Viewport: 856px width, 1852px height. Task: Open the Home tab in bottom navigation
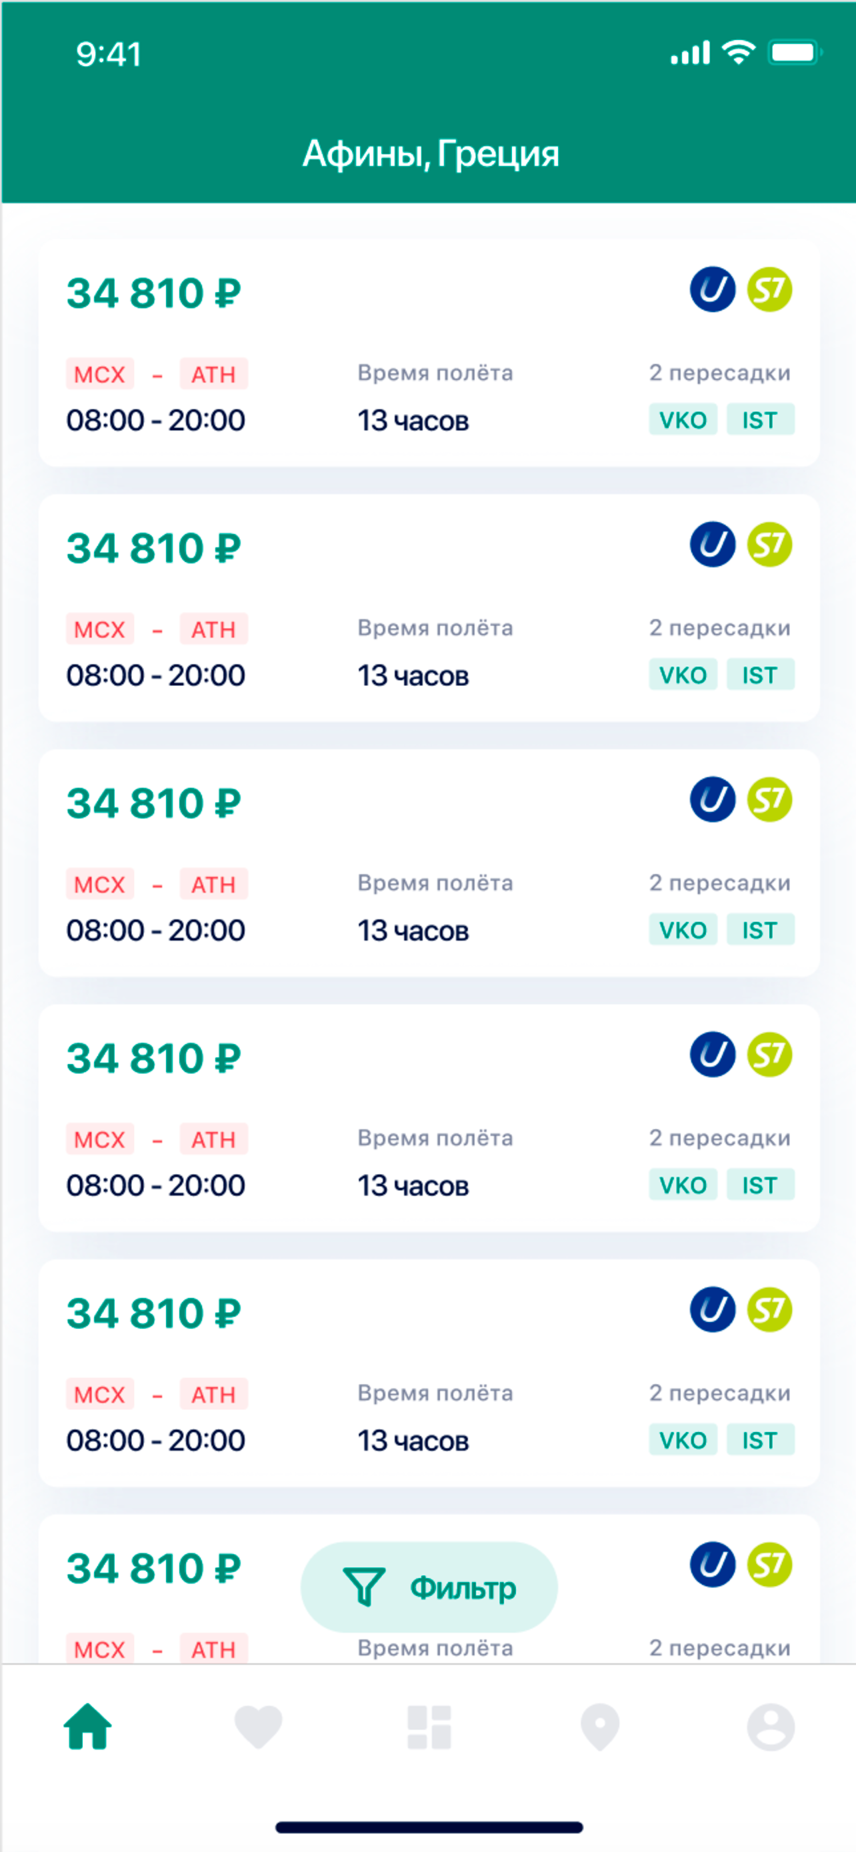click(x=88, y=1726)
